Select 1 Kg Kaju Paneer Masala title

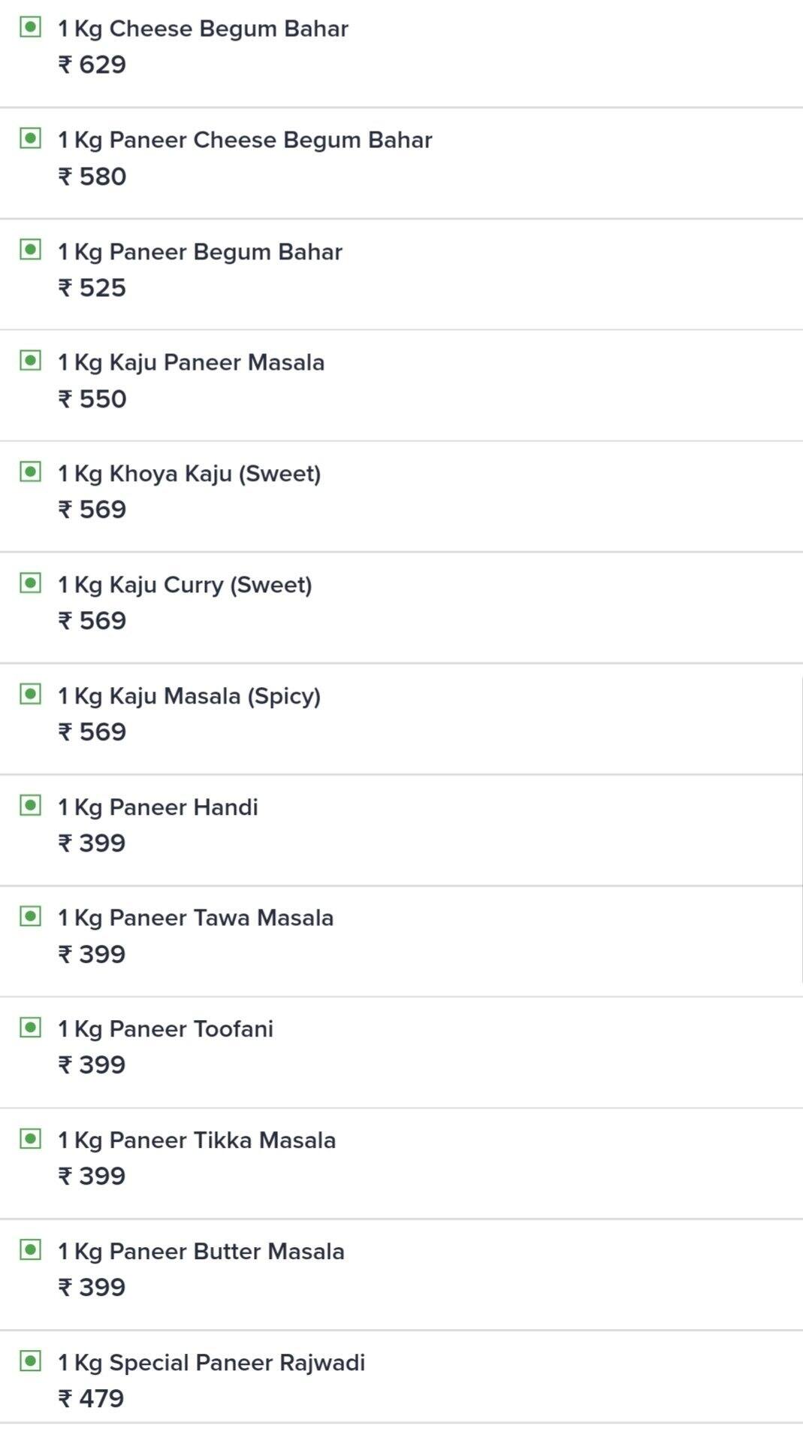[191, 362]
